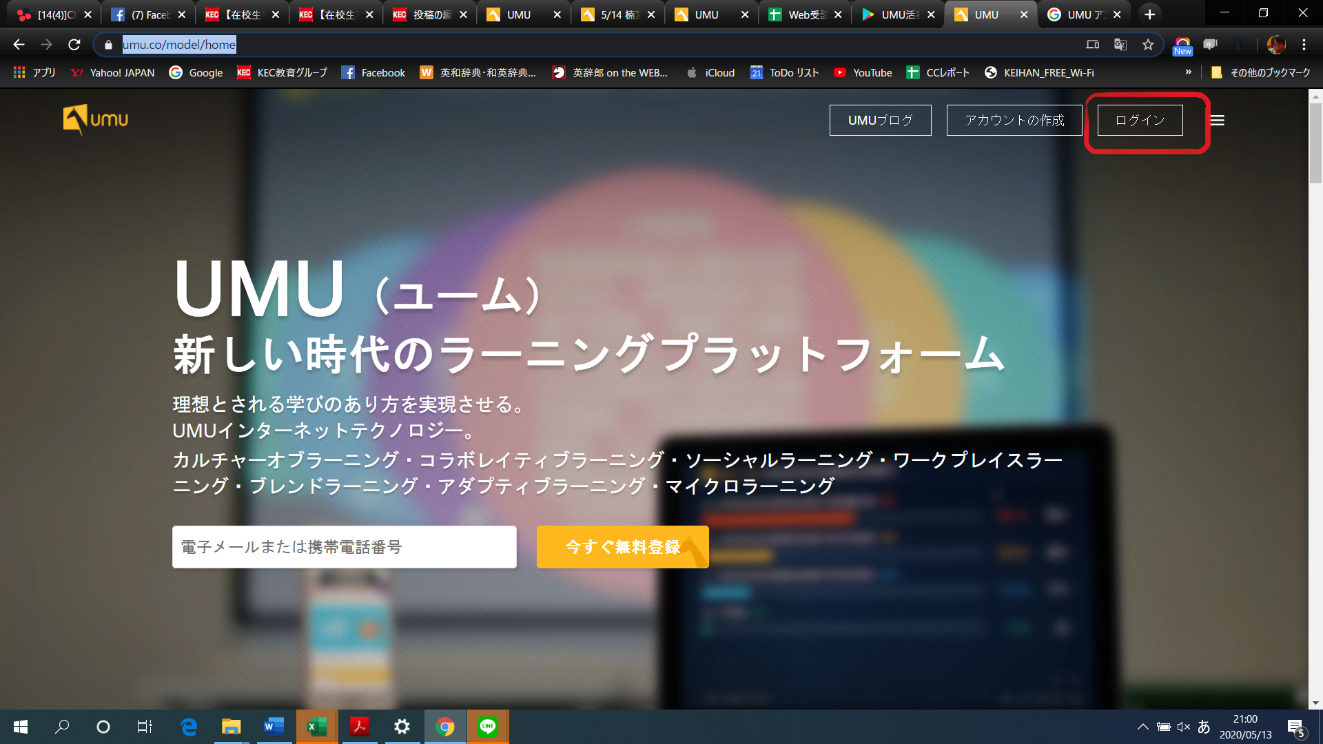This screenshot has width=1323, height=744.
Task: Open Adobe Acrobat from the taskbar
Action: (x=359, y=727)
